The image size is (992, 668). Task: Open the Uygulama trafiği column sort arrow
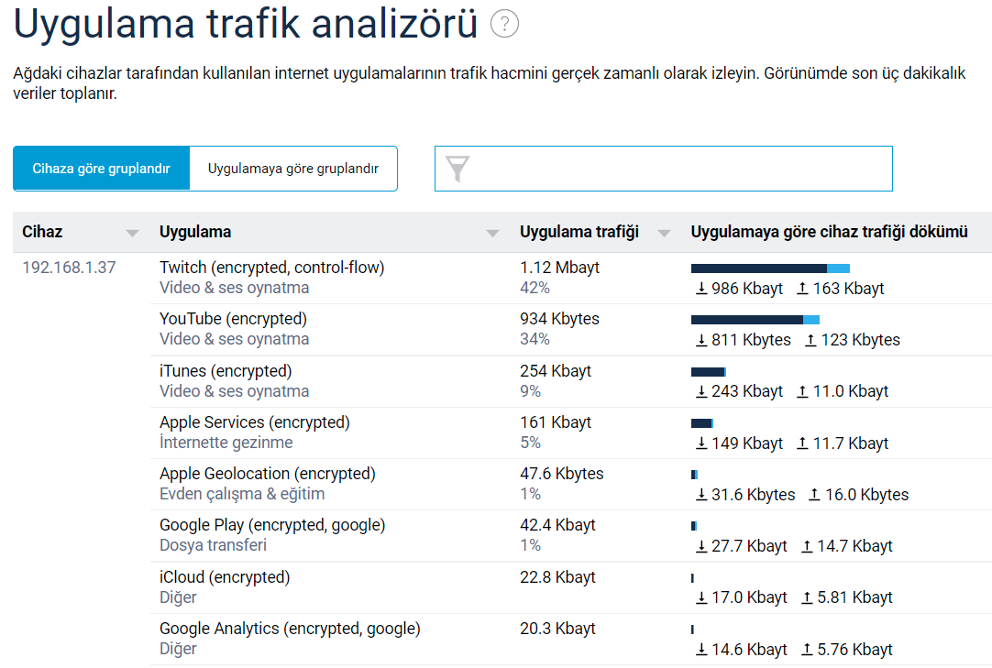665,234
